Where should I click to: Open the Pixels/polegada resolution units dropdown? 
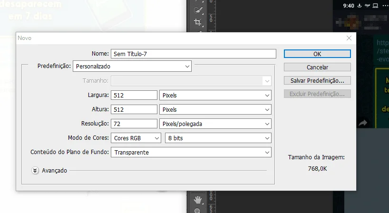(x=215, y=124)
